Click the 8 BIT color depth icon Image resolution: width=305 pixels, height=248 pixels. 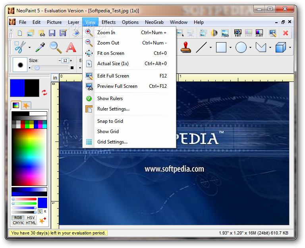(238, 33)
